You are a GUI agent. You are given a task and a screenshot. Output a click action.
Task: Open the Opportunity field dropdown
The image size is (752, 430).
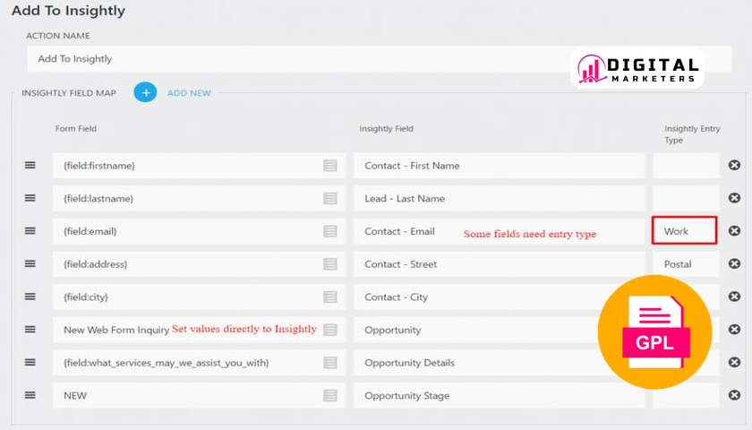(500, 330)
